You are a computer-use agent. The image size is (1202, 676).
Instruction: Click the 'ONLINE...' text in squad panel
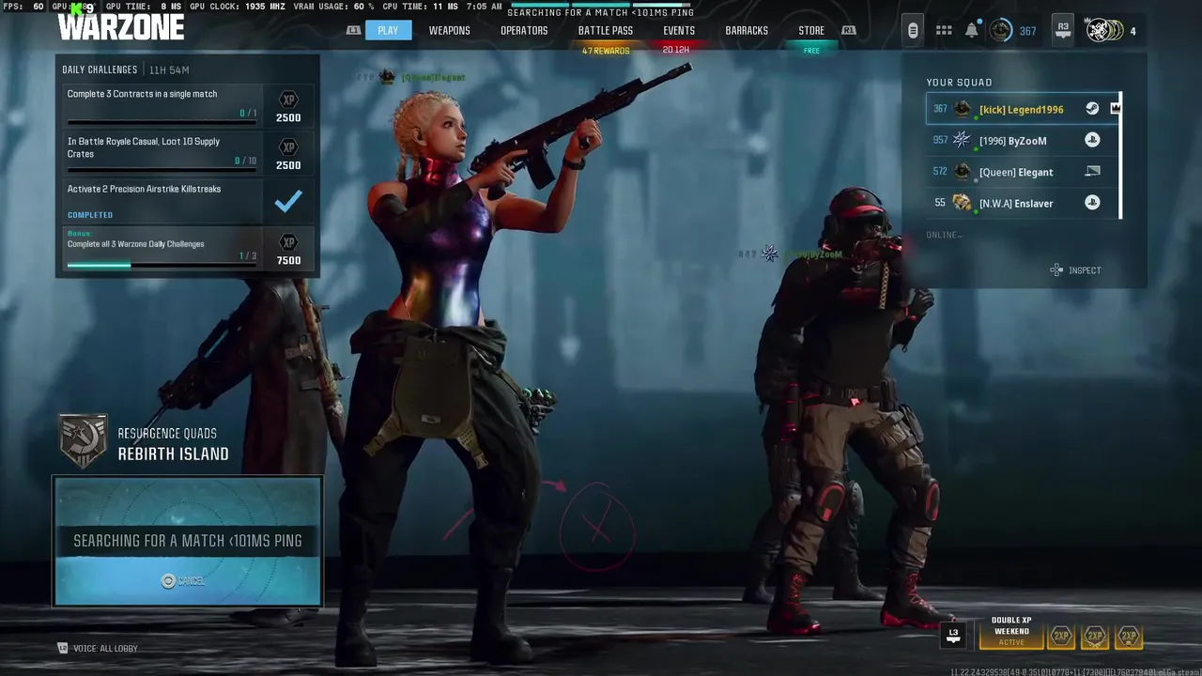945,235
